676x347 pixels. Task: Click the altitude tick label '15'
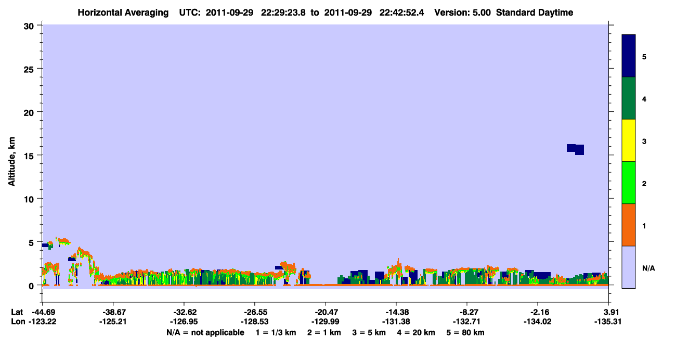pos(30,156)
